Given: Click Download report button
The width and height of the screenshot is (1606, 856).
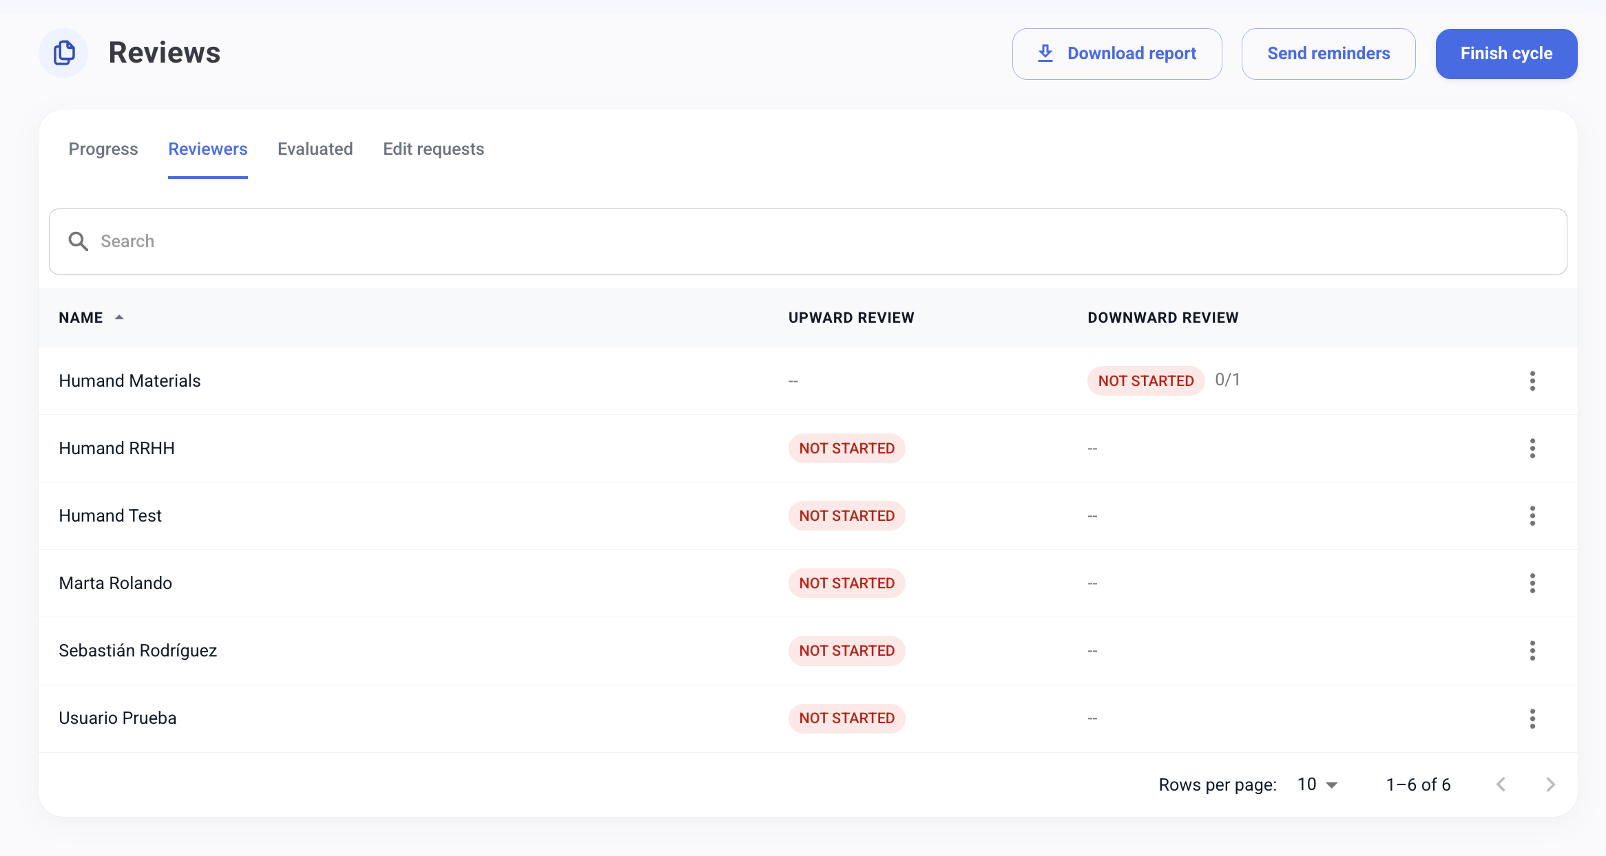Looking at the screenshot, I should 1116,54.
